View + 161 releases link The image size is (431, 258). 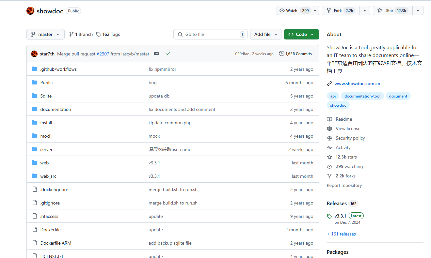tap(341, 234)
